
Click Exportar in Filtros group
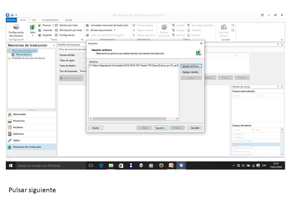194,35
